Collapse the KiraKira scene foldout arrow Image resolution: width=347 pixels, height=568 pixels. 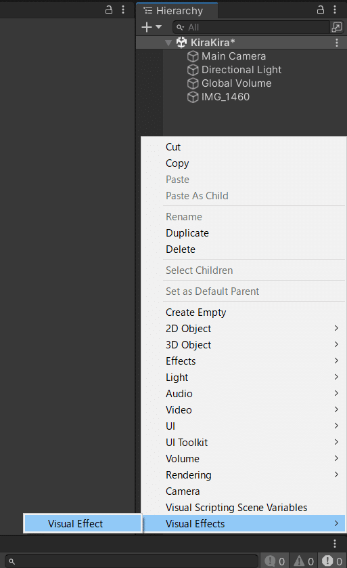tap(168, 43)
